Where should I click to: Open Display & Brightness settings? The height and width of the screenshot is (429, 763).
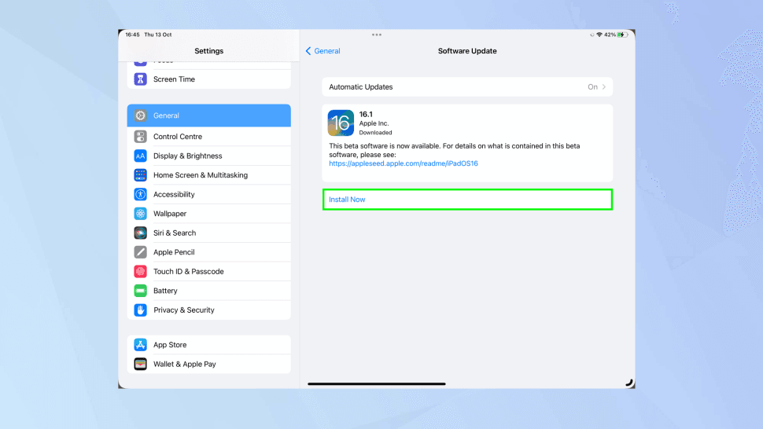(208, 156)
